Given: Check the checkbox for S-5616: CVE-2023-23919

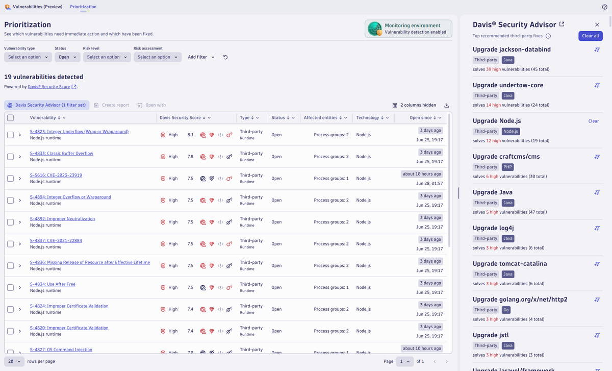Looking at the screenshot, I should coord(10,178).
